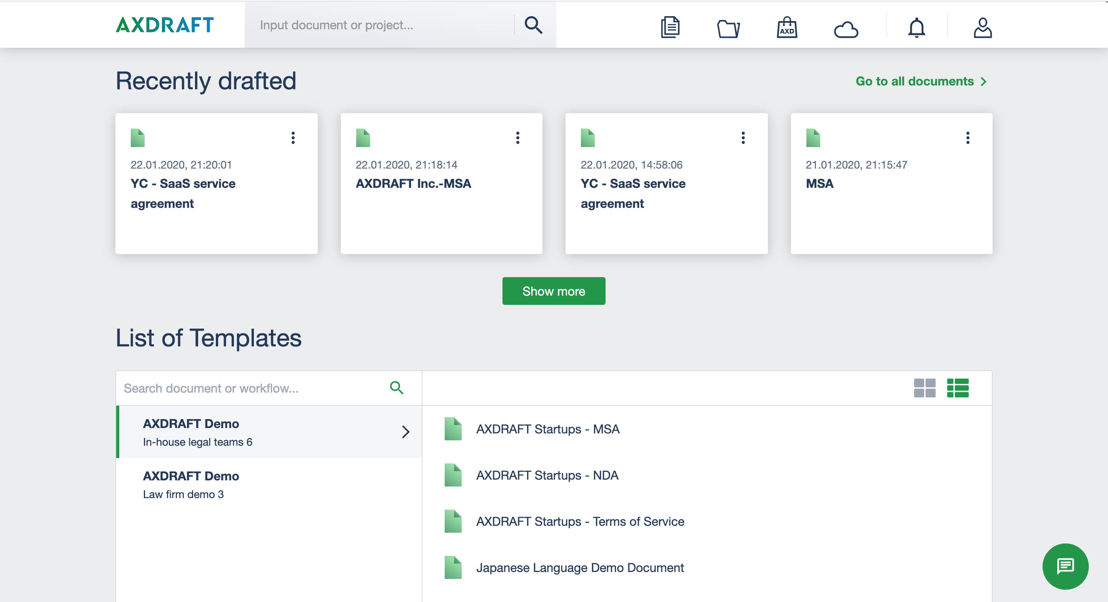
Task: Expand AXDRAFT Demo In-house legal teams chevron
Action: 405,431
